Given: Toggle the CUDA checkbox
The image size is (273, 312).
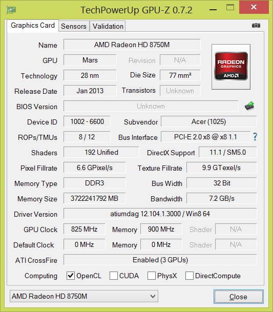Looking at the screenshot, I should tap(113, 276).
